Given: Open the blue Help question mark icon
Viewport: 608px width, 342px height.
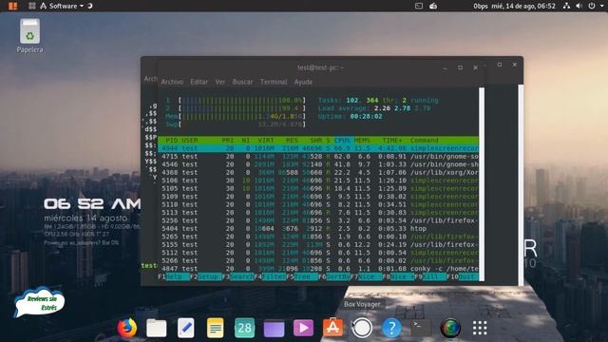Looking at the screenshot, I should [x=391, y=328].
